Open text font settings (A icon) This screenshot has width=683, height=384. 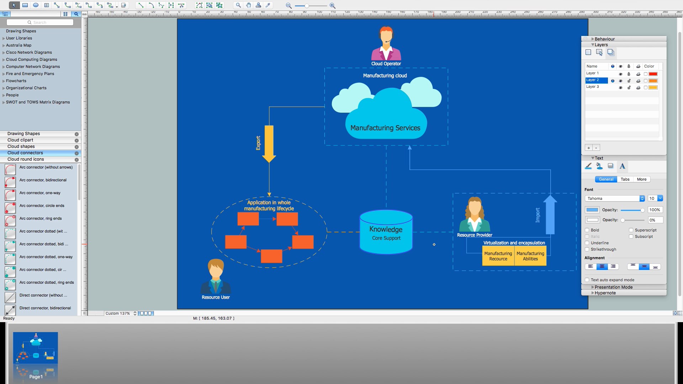click(x=622, y=166)
